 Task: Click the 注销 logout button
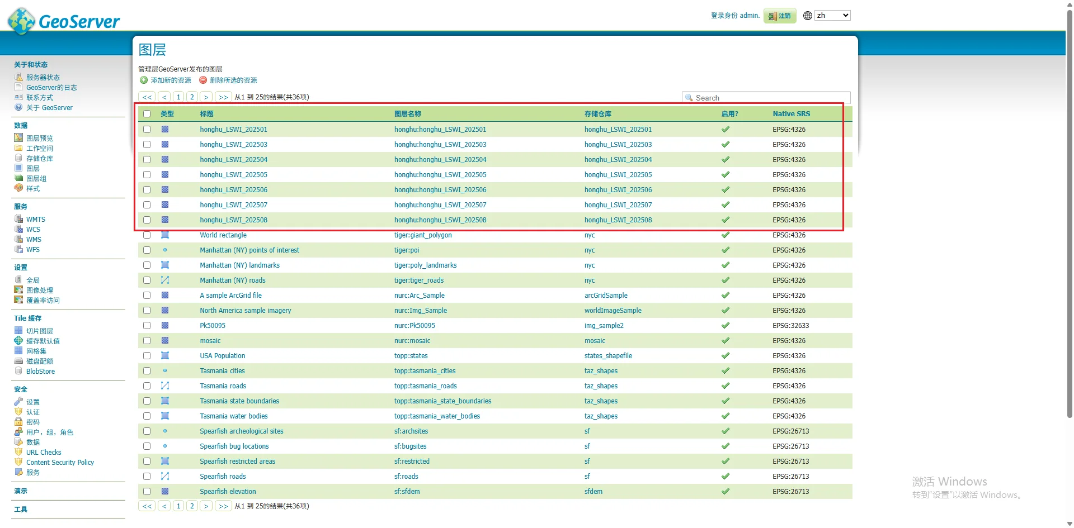[780, 16]
